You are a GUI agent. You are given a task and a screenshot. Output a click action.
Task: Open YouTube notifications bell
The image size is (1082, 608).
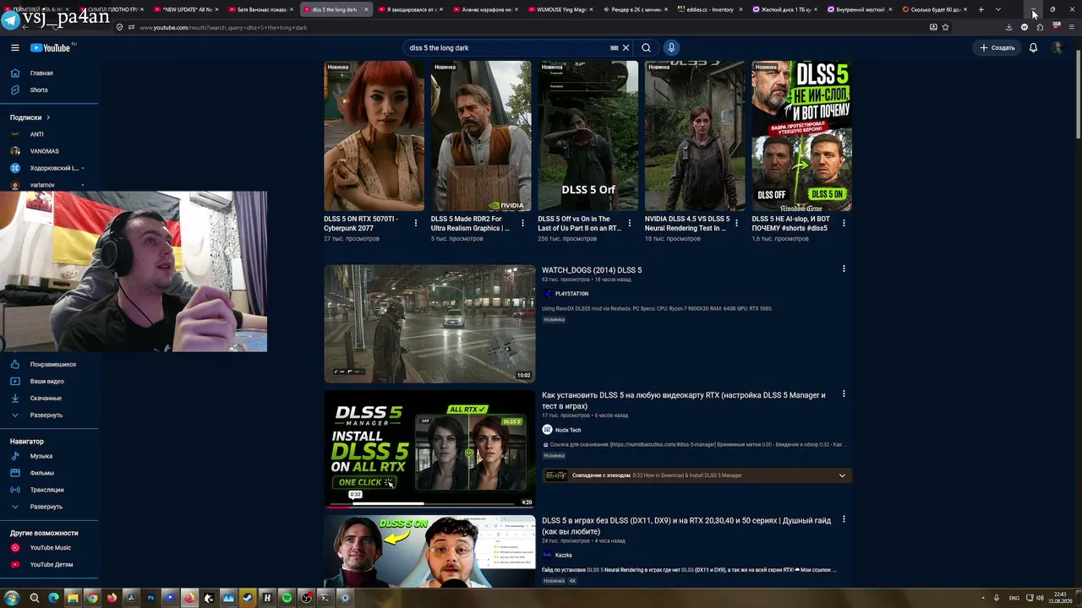pos(1033,48)
